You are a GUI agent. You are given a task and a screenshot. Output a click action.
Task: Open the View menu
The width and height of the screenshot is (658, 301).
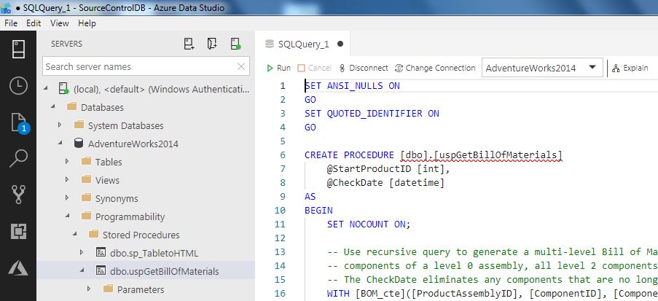point(60,23)
